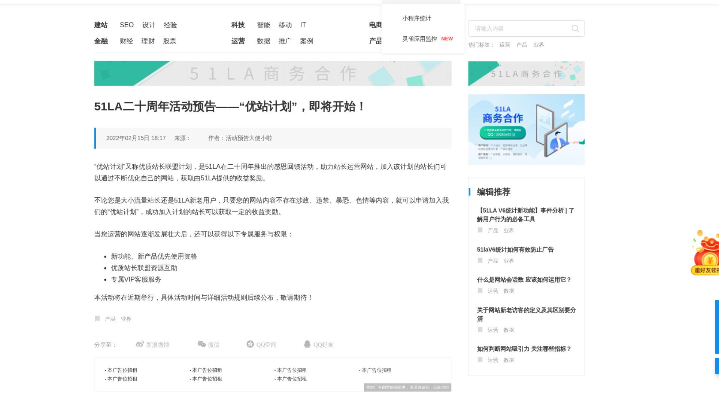Click bullet item 专属VIP客服服务

coord(136,280)
